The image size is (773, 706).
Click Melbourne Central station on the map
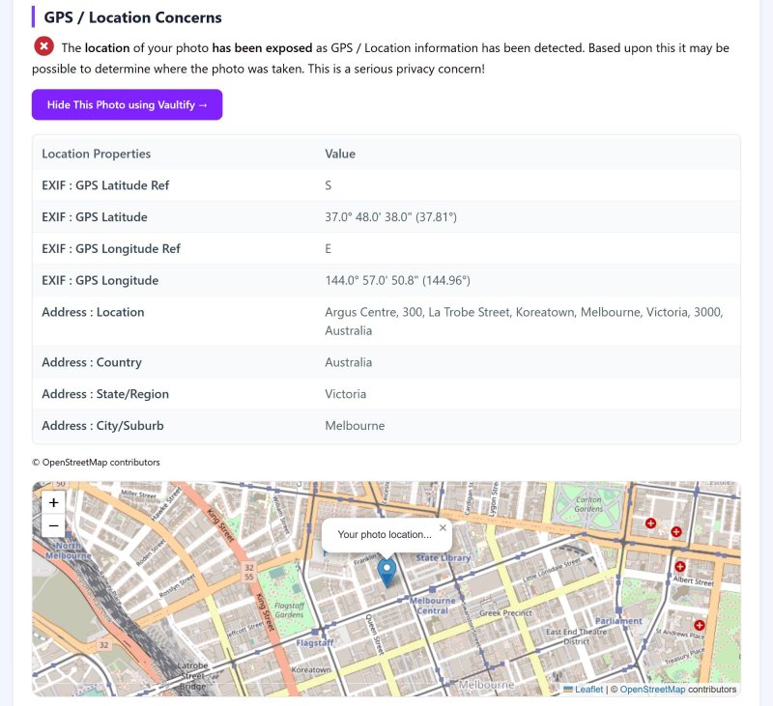[x=432, y=606]
